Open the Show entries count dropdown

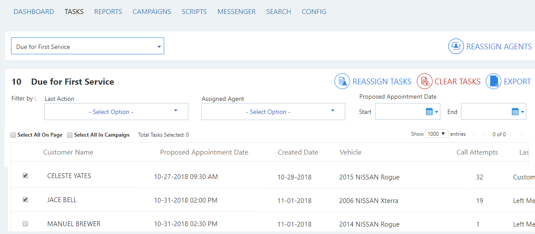pyautogui.click(x=437, y=134)
